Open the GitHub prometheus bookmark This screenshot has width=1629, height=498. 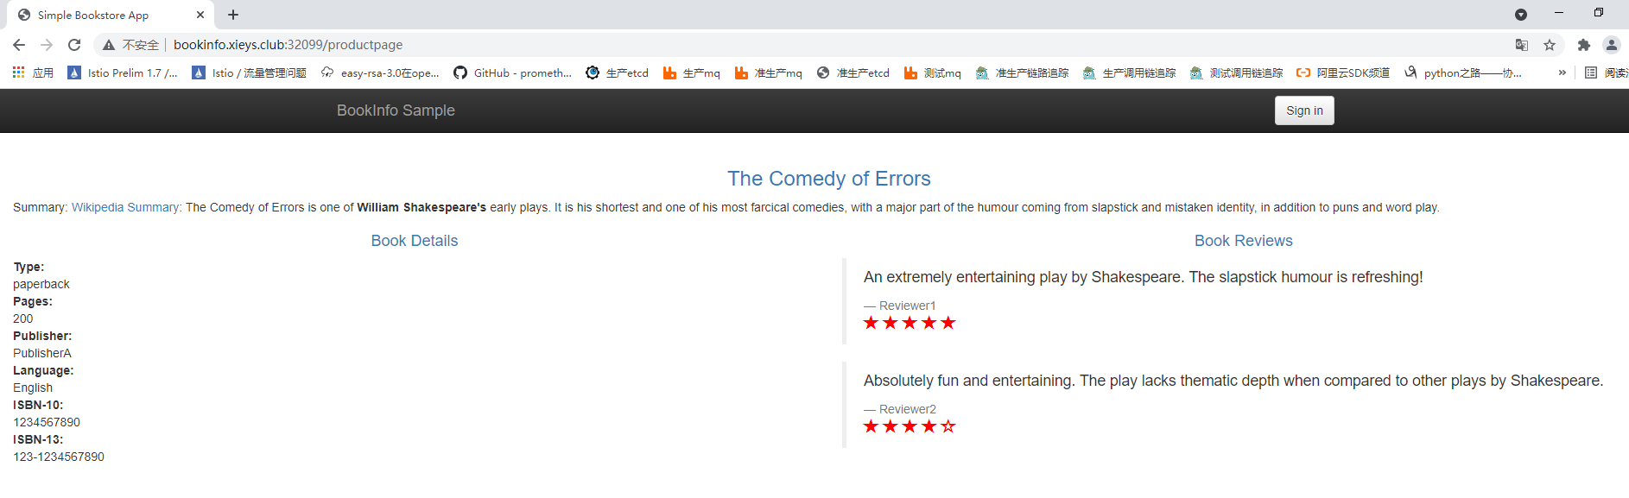513,73
